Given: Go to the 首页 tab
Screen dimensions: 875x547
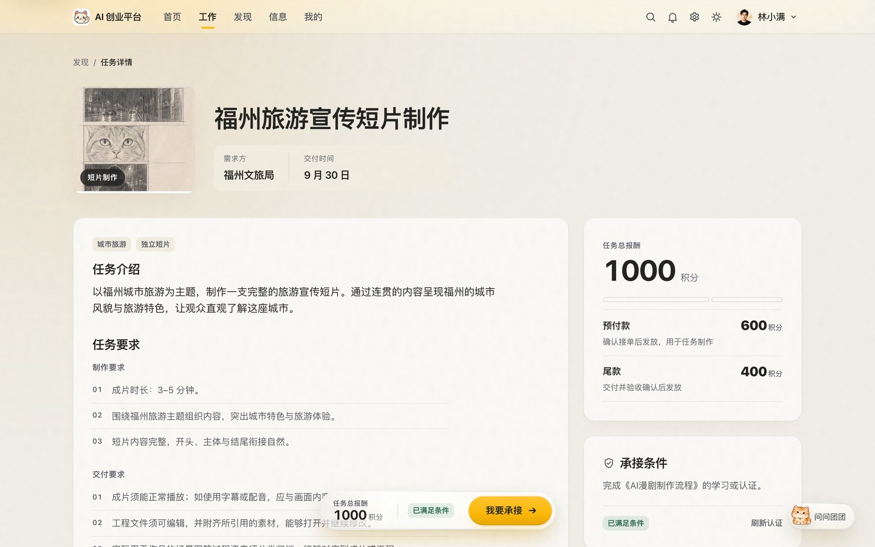Looking at the screenshot, I should coord(172,17).
